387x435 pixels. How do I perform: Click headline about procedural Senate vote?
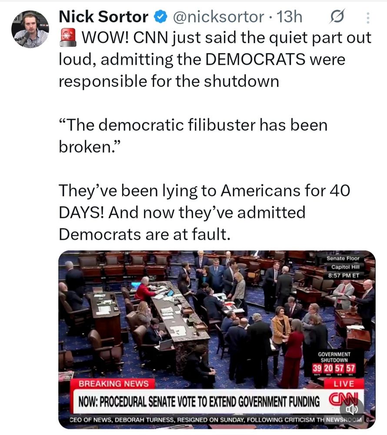(198, 402)
